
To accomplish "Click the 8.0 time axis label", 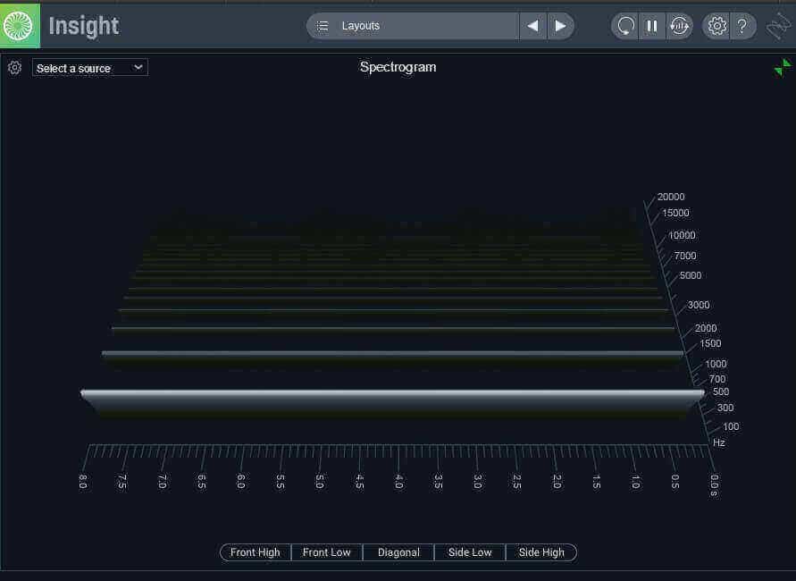I will (83, 482).
